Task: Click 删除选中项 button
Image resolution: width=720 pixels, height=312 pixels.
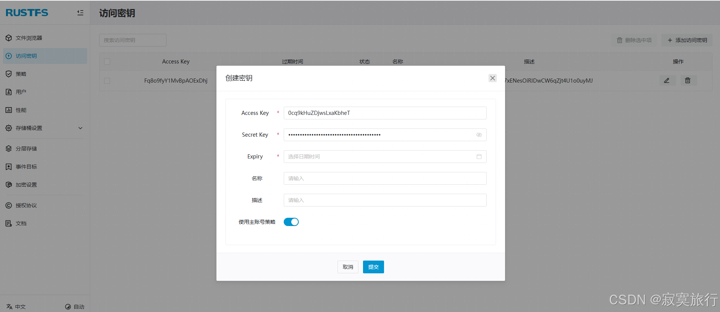Action: click(x=634, y=40)
